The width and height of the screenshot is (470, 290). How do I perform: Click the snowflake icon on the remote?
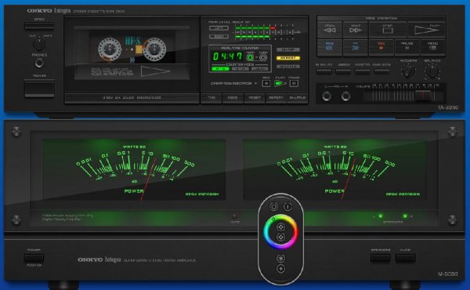point(280,258)
